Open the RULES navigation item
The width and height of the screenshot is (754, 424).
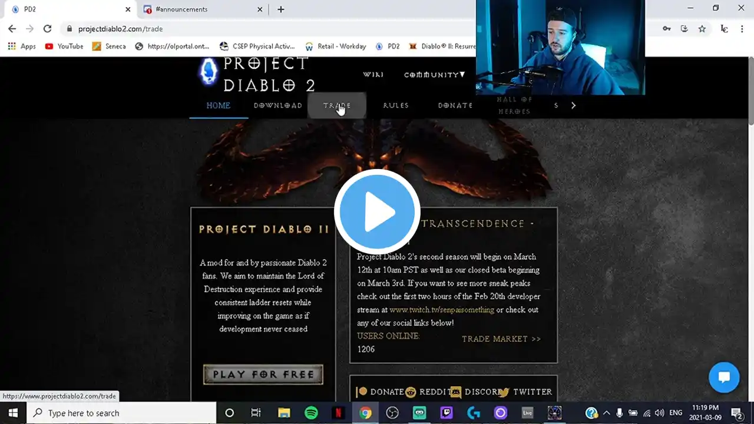396,105
